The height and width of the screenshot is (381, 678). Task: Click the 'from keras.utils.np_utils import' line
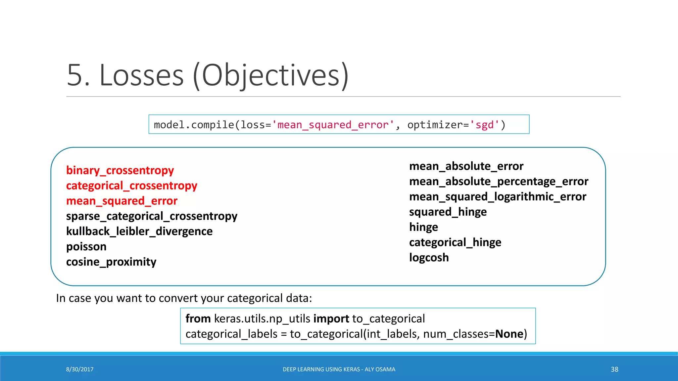305,318
